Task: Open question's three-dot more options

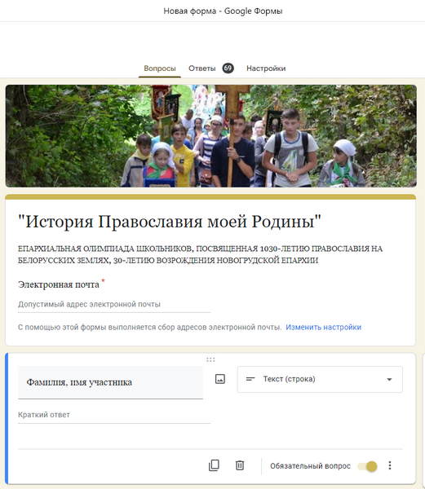Action: (389, 465)
